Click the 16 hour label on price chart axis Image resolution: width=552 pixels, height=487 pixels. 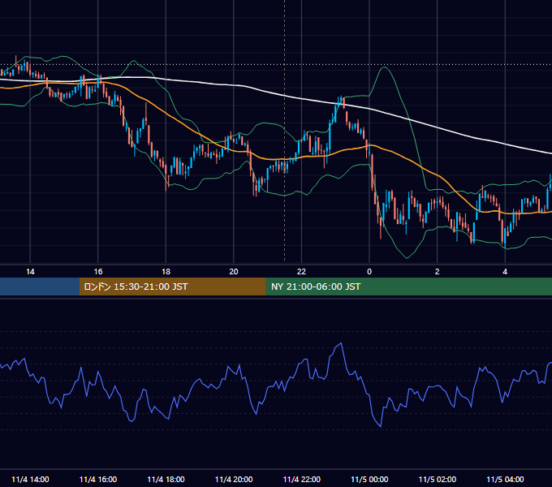click(x=98, y=272)
